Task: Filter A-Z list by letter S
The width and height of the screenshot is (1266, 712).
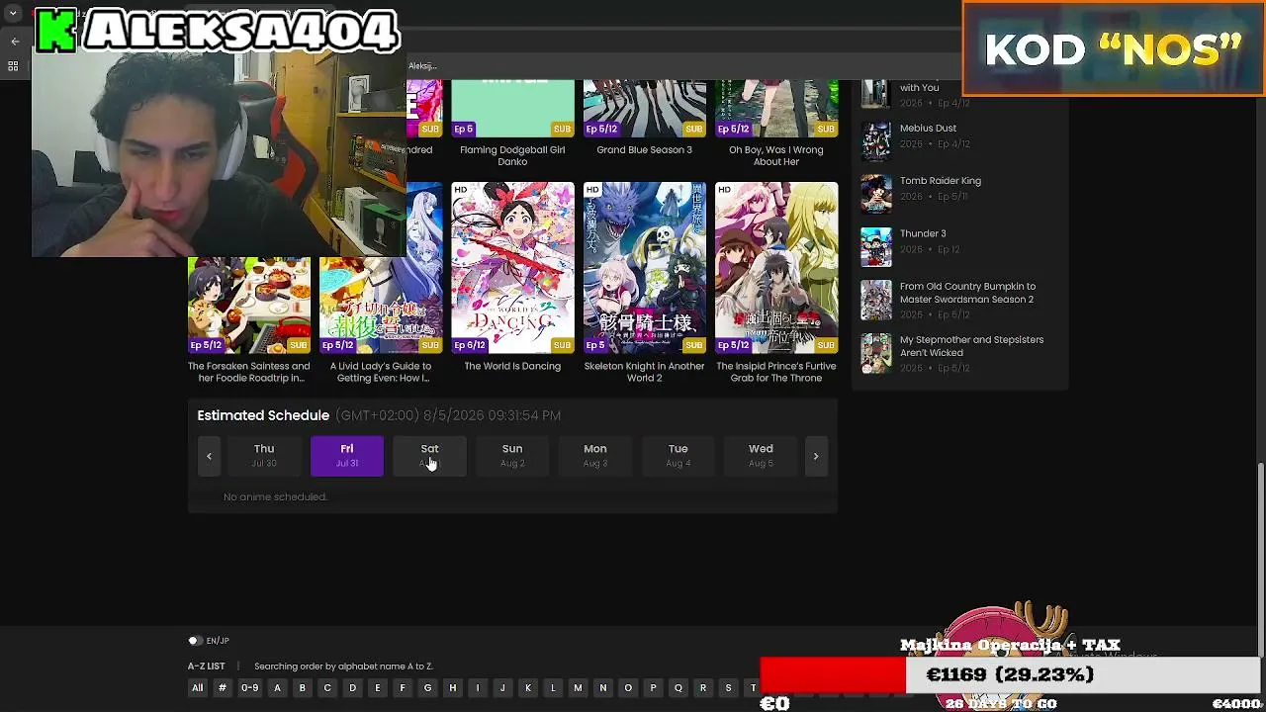Action: [x=729, y=688]
